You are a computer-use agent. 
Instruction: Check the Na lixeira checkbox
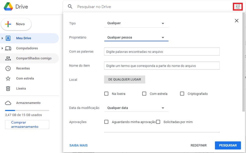click(x=106, y=94)
